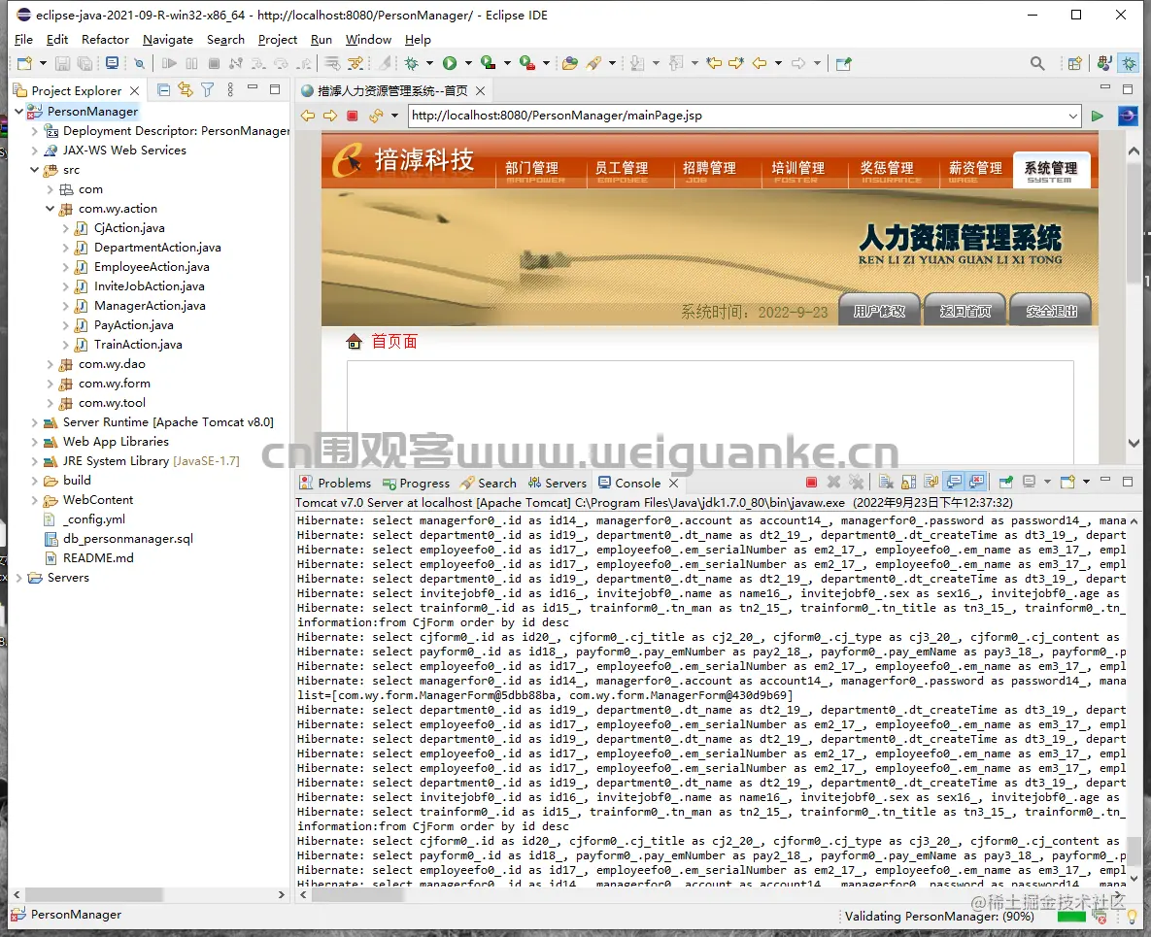Go back in the internal browser

point(308,116)
